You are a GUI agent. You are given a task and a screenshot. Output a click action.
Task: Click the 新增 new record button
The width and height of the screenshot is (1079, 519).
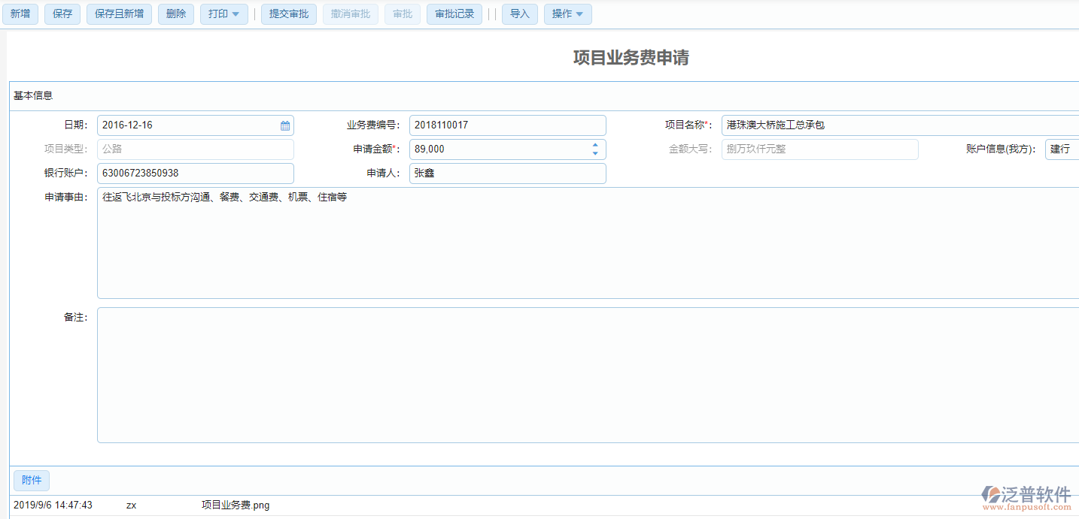(20, 14)
